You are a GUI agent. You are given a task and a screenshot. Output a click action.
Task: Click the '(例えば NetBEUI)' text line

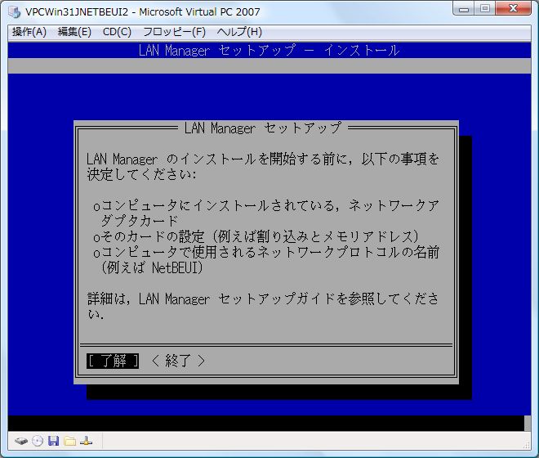tap(152, 267)
